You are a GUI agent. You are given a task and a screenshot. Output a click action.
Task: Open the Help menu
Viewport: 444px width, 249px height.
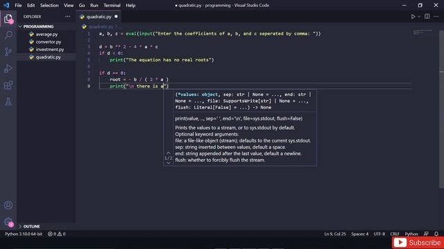click(x=130, y=6)
